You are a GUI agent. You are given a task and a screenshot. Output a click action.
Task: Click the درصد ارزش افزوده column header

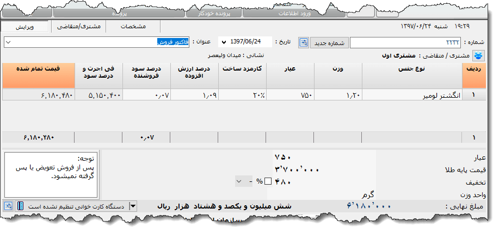point(194,75)
